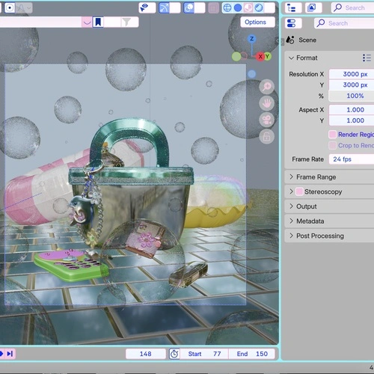This screenshot has height=374, width=374.
Task: Click the Aspect Y 1.000 field
Action: point(352,120)
